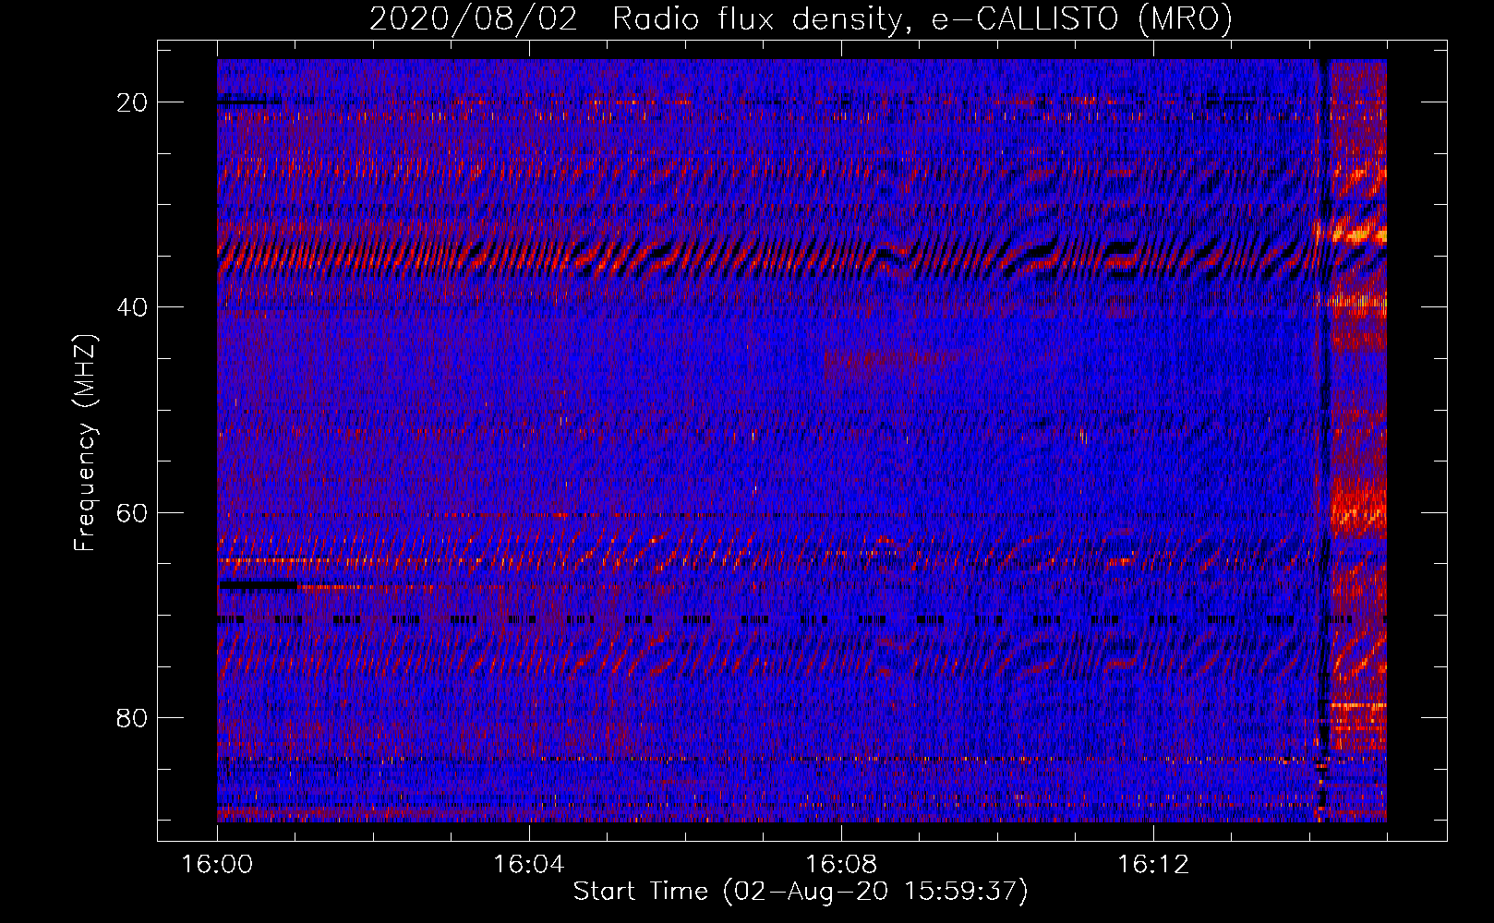
Task: Click the '80' frequency tick label
Action: [132, 717]
